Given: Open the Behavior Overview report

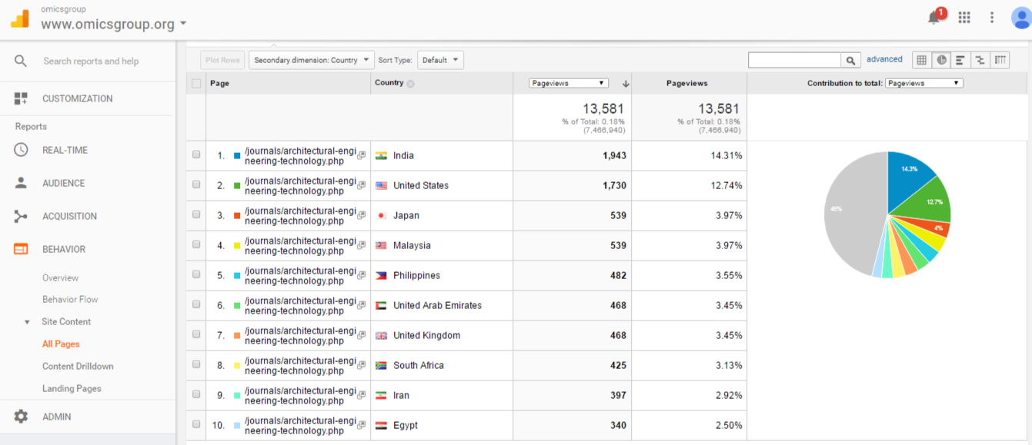Looking at the screenshot, I should point(60,278).
